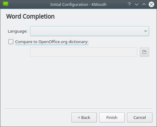Viewport: 157px width, 127px height.
Task: Cancel the initial configuration wizard
Action: [x=140, y=117]
